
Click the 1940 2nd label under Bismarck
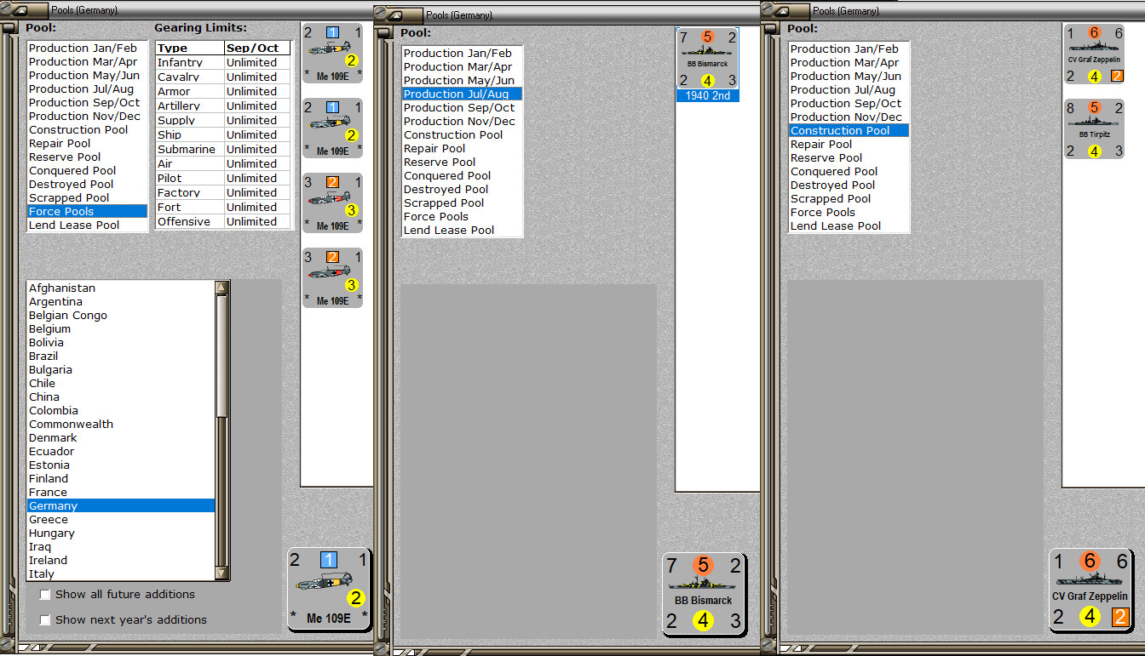pos(708,96)
